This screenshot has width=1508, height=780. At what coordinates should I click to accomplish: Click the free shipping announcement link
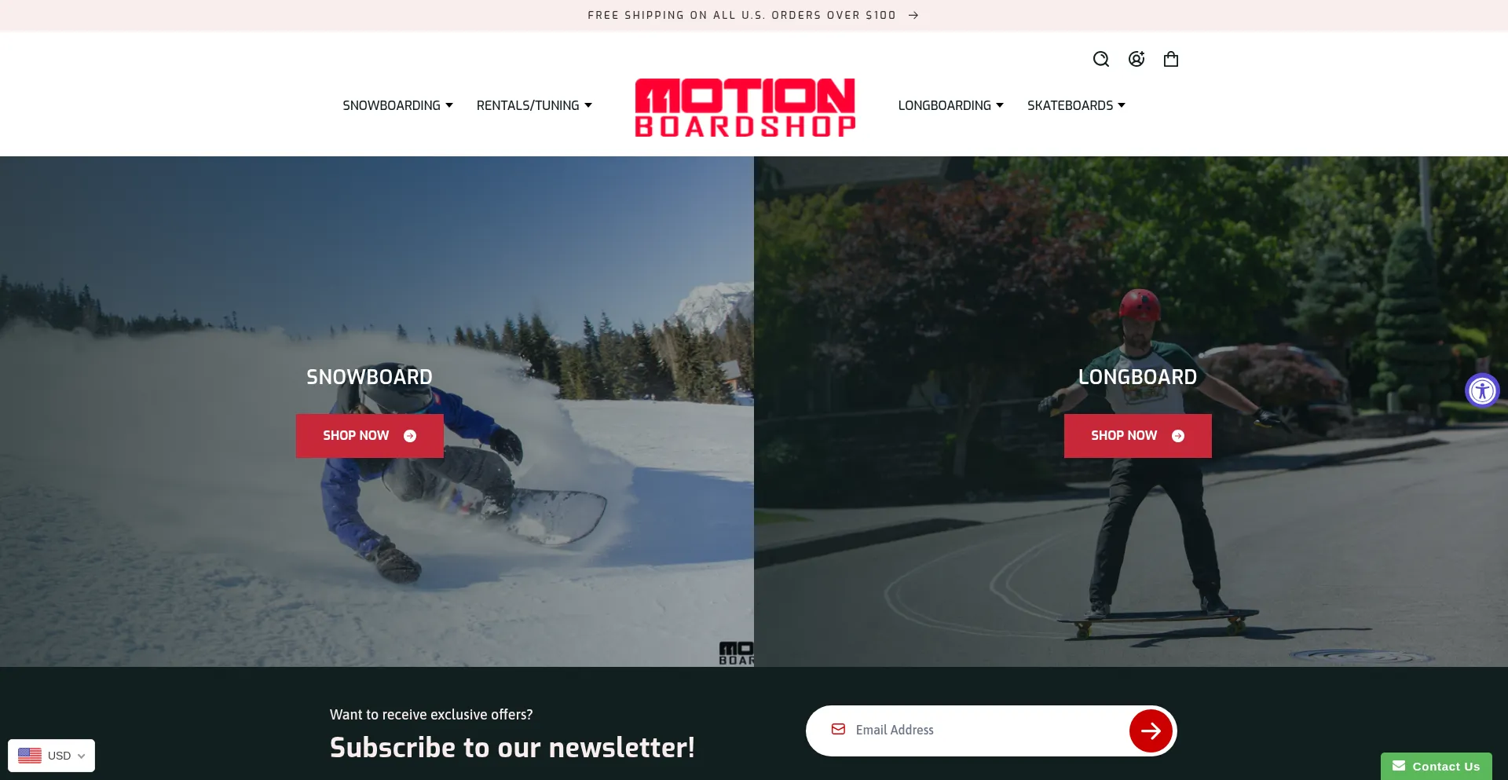click(741, 15)
